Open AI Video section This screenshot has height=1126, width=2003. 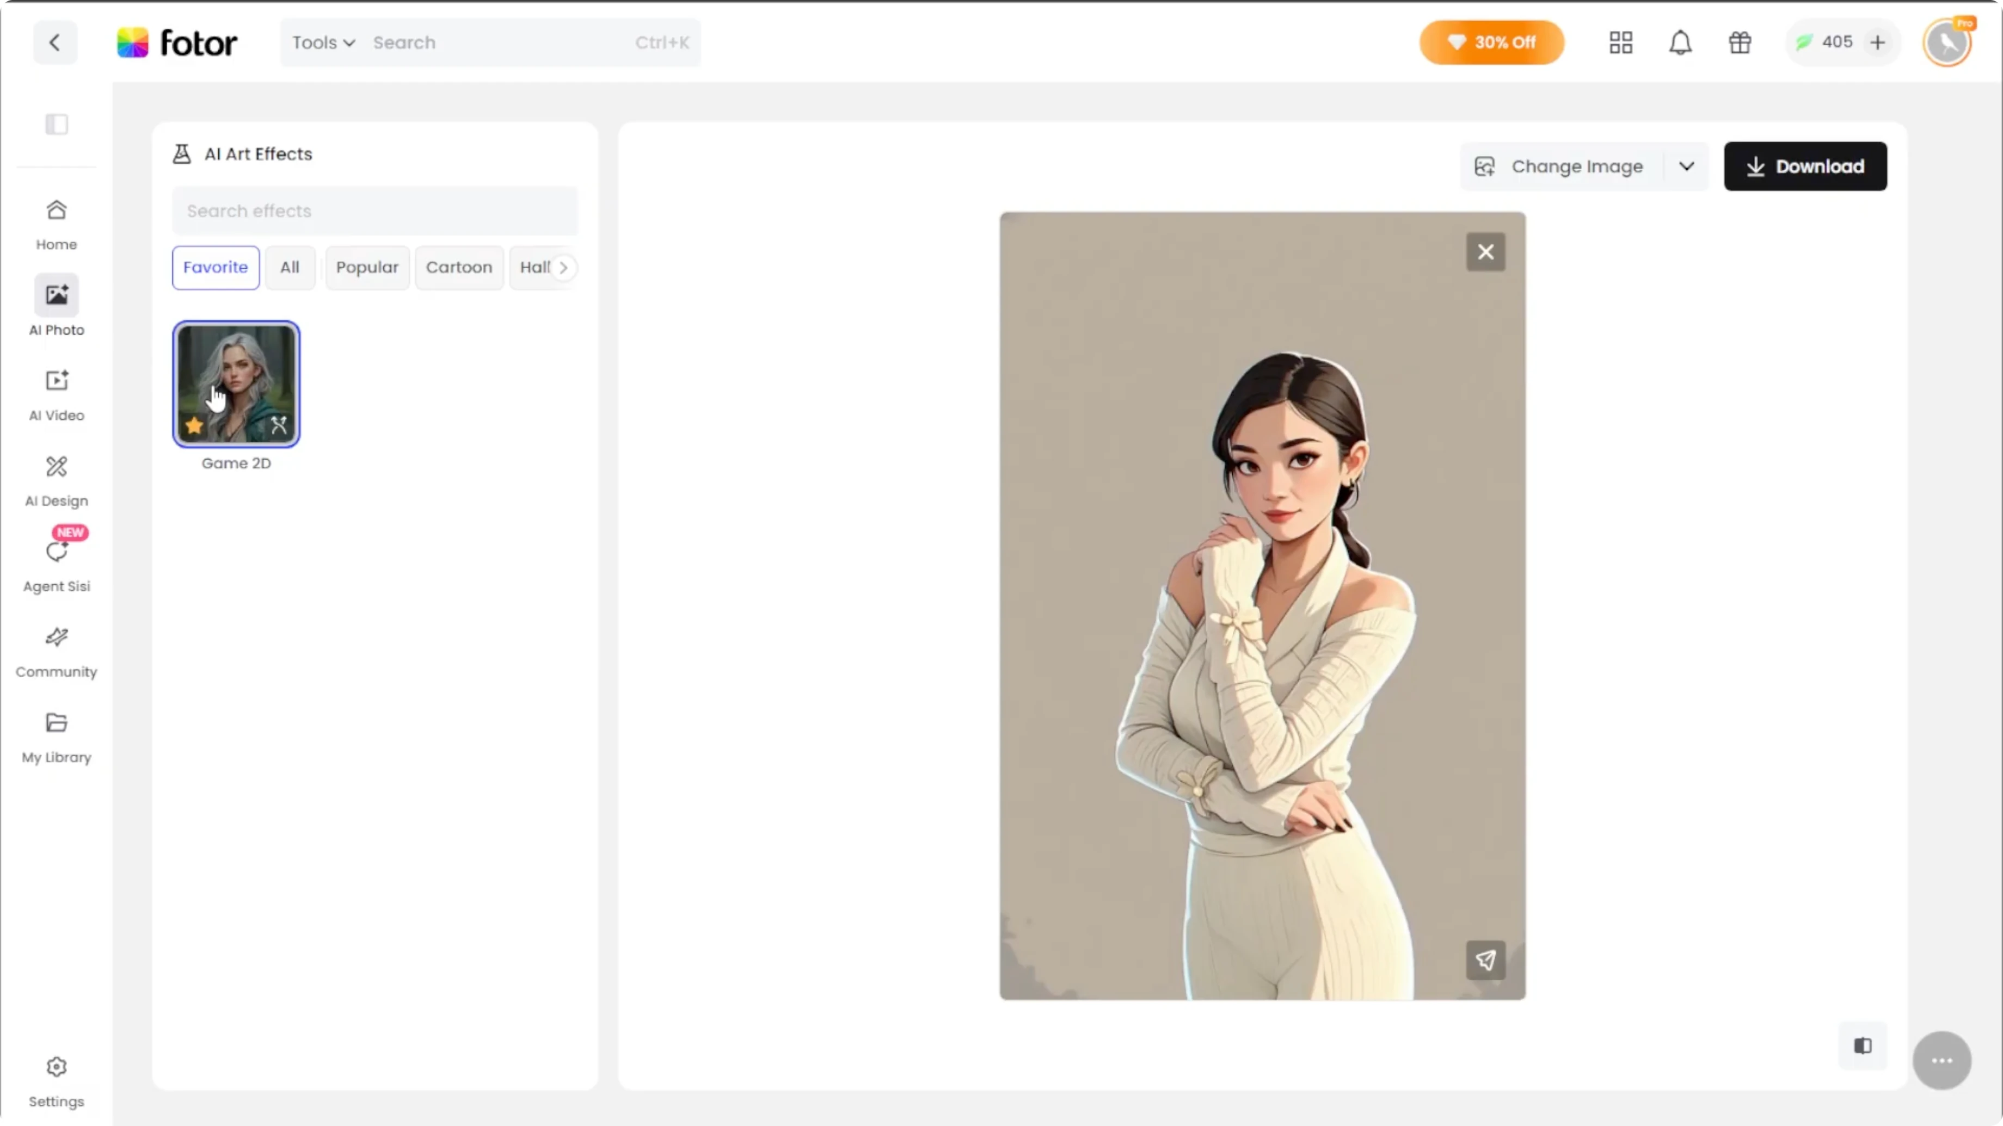56,395
